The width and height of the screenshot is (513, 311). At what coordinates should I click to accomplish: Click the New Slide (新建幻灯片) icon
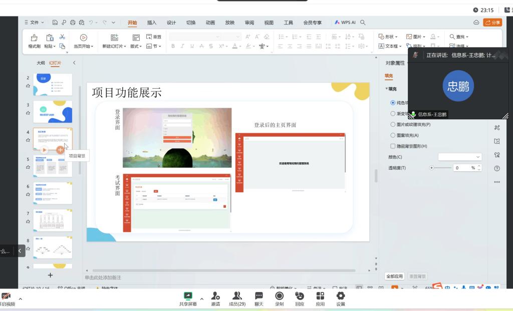[x=114, y=38]
